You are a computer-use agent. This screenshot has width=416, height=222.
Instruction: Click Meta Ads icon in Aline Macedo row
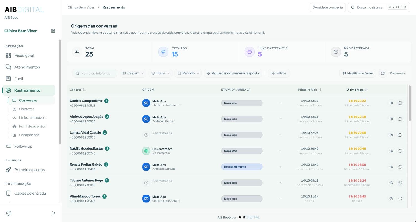pyautogui.click(x=146, y=199)
